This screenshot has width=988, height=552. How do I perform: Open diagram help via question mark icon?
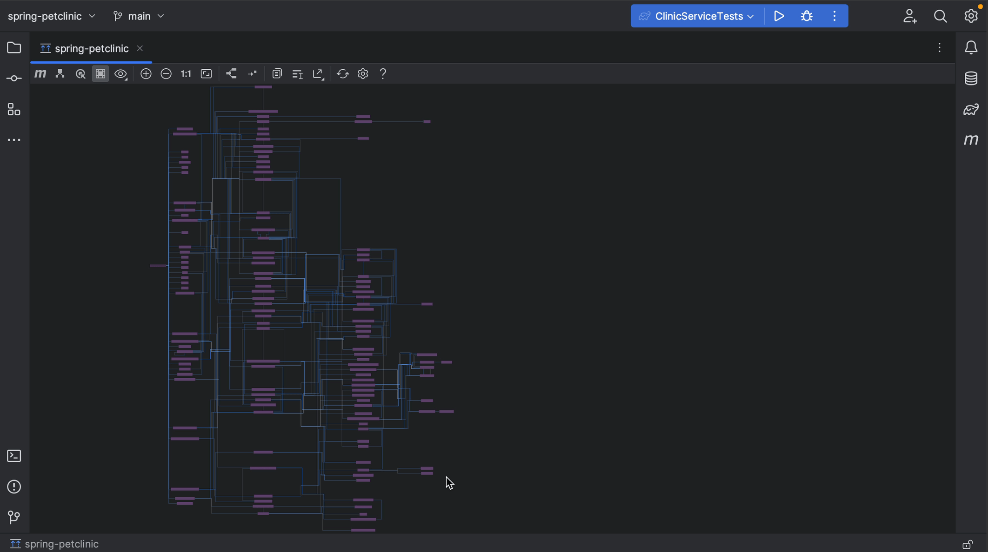(x=382, y=73)
